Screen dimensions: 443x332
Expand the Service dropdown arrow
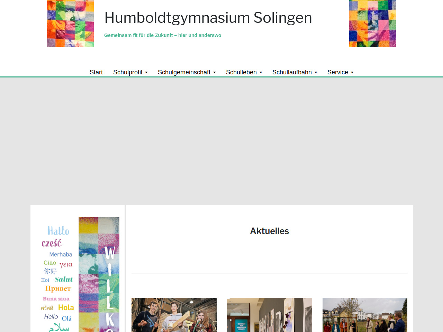(x=352, y=73)
